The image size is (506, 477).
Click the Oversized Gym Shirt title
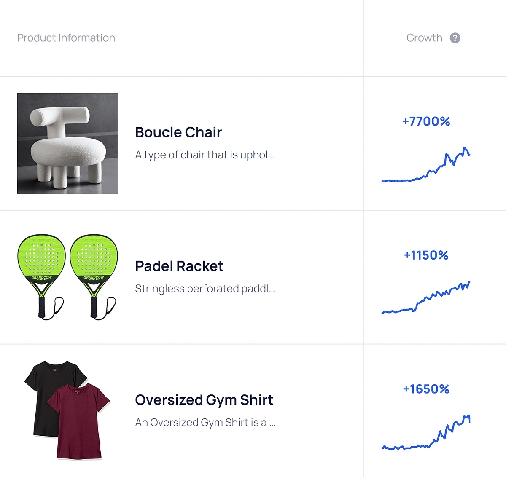[204, 400]
